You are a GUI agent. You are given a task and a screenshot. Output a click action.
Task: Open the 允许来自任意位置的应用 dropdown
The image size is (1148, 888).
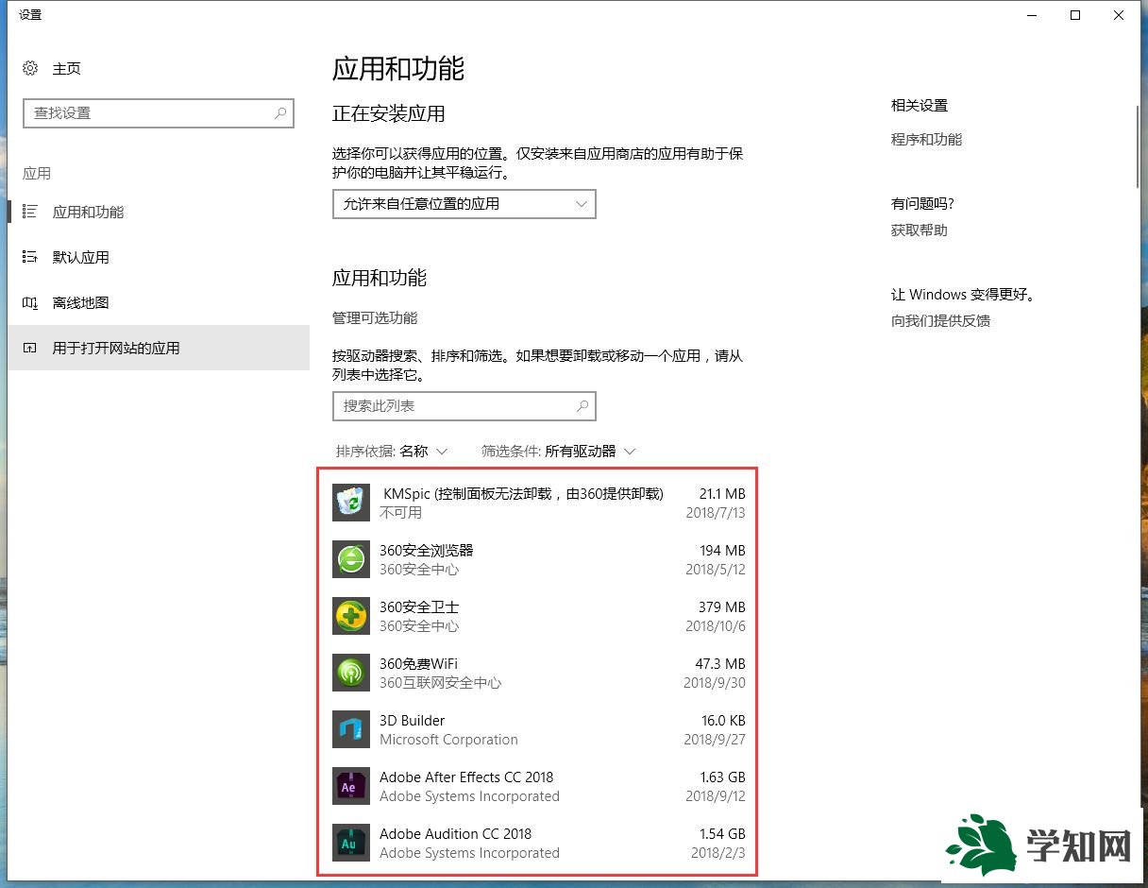pos(464,204)
